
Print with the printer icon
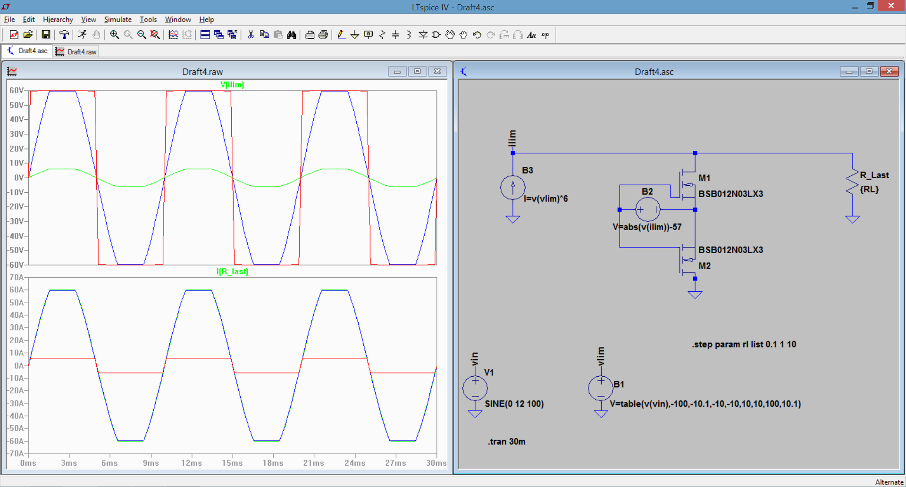click(323, 34)
